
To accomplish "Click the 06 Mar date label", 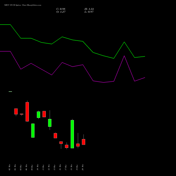I will tap(26, 167).
